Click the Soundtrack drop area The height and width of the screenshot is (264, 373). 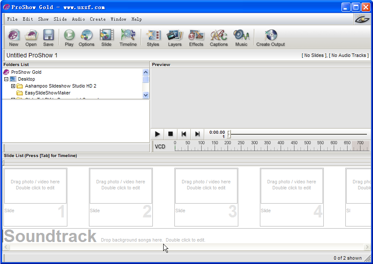[187, 236]
